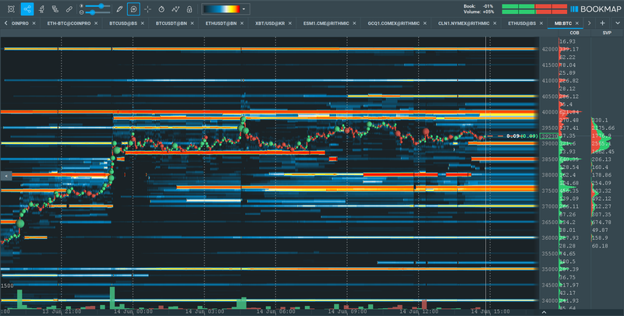The width and height of the screenshot is (624, 316).
Task: Click the Book imbalance indicator bar
Action: [x=534, y=6]
